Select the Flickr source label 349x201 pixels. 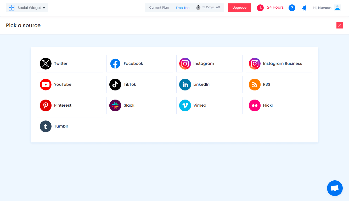tap(268, 105)
